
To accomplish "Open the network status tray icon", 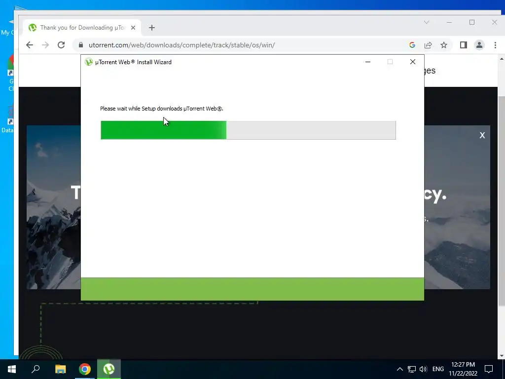I will (x=412, y=369).
